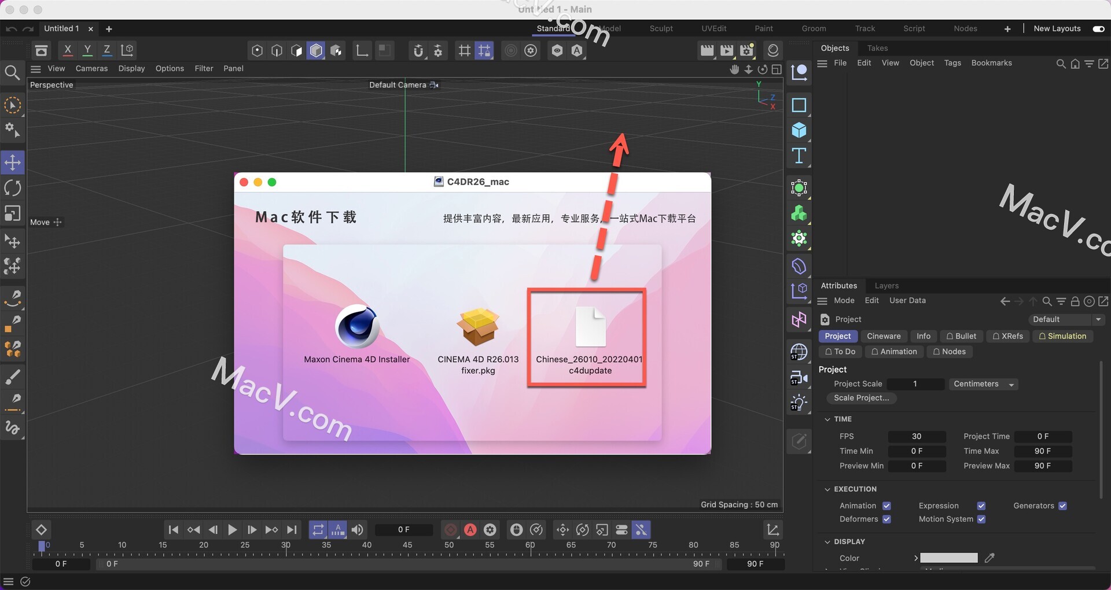Open the Cineware tab button
Image resolution: width=1111 pixels, height=590 pixels.
pyautogui.click(x=884, y=336)
